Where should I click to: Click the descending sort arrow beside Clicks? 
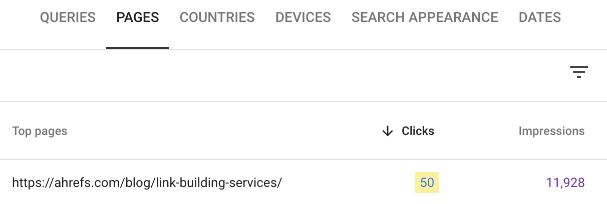point(387,131)
